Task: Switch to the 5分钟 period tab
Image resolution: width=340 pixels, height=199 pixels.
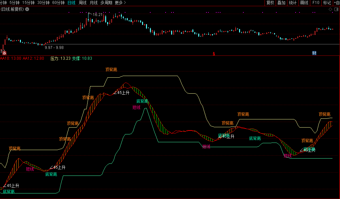Action: [14, 3]
